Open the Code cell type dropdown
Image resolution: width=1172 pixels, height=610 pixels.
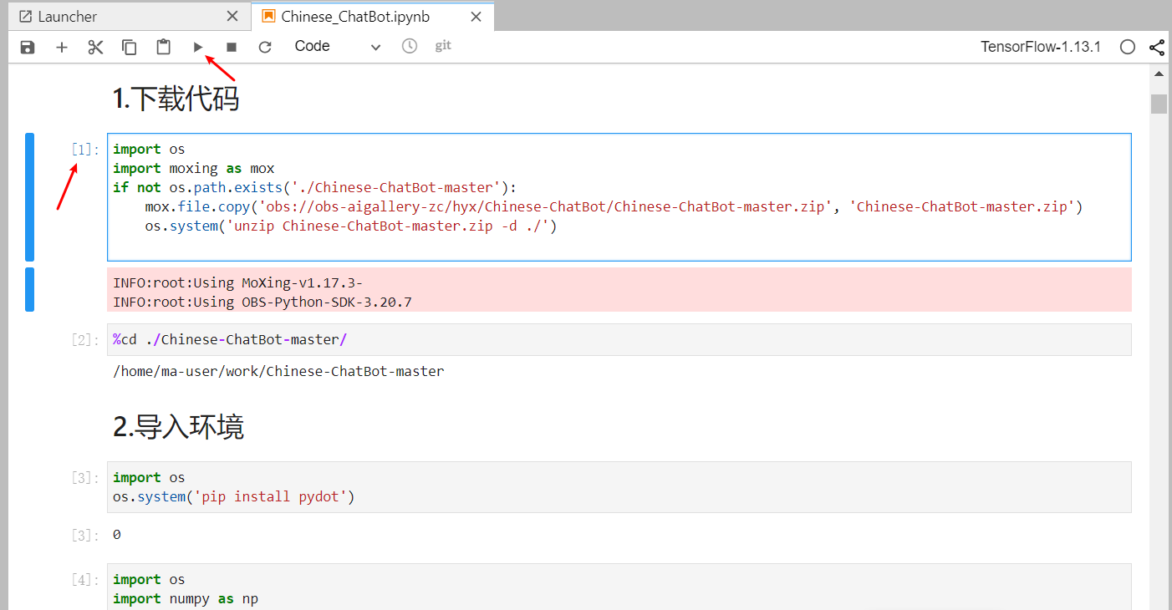[337, 47]
